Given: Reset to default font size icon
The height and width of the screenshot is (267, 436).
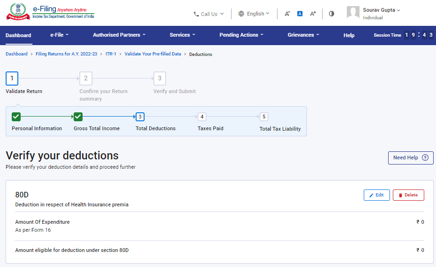Looking at the screenshot, I should pos(300,14).
